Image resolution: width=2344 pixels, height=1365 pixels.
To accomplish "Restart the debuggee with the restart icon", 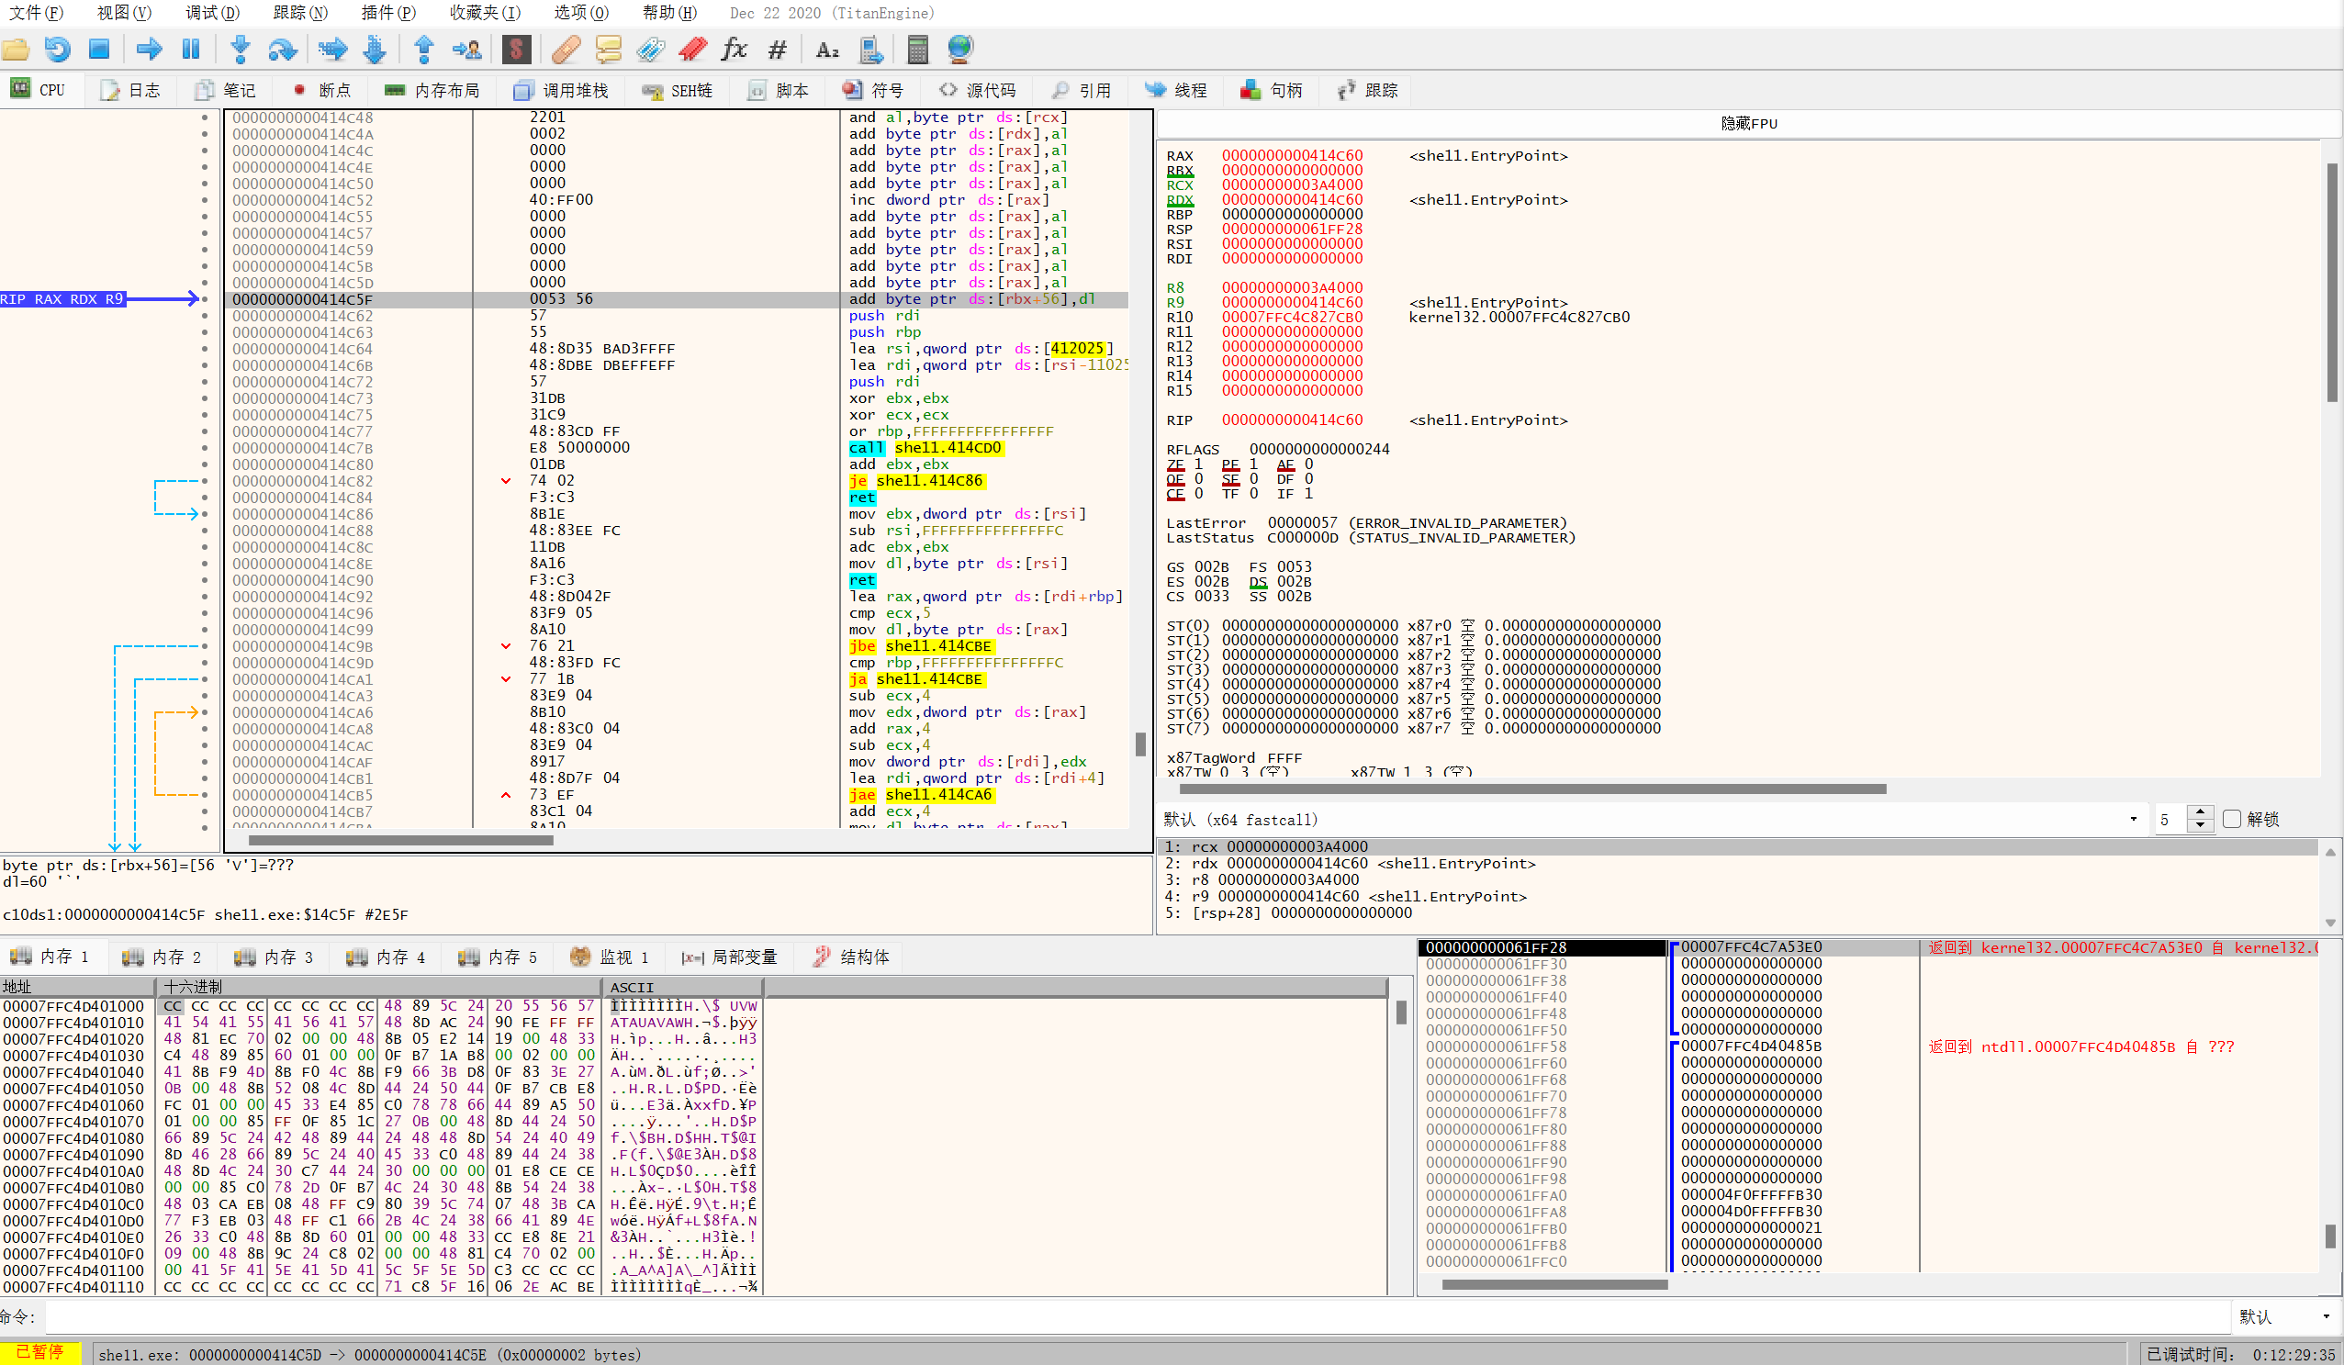I will click(x=58, y=50).
